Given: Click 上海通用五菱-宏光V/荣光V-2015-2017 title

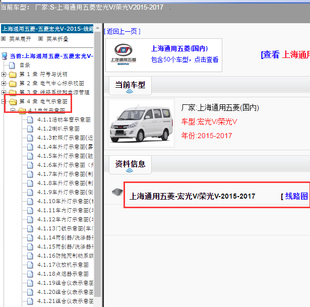Looking at the screenshot, I should [192, 196].
